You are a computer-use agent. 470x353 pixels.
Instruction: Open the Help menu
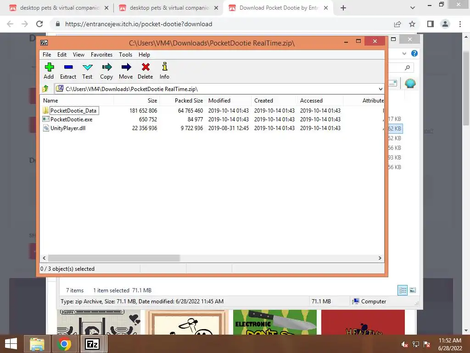pos(144,55)
